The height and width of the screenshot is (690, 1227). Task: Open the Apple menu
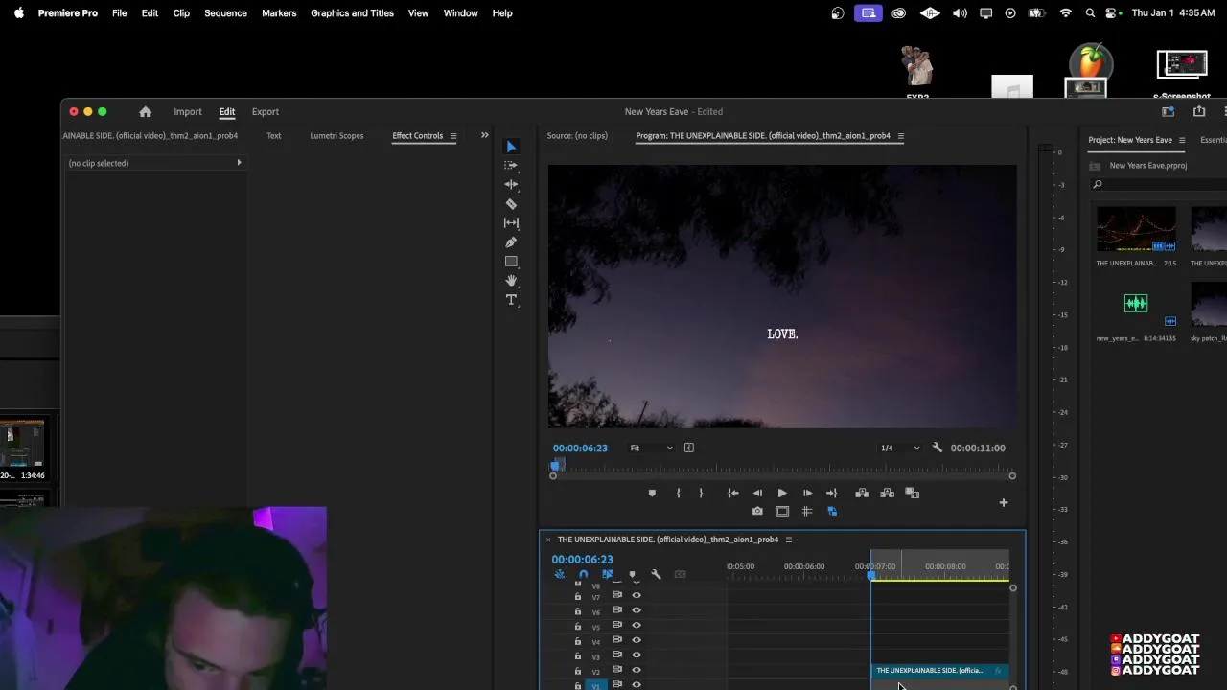click(x=19, y=13)
